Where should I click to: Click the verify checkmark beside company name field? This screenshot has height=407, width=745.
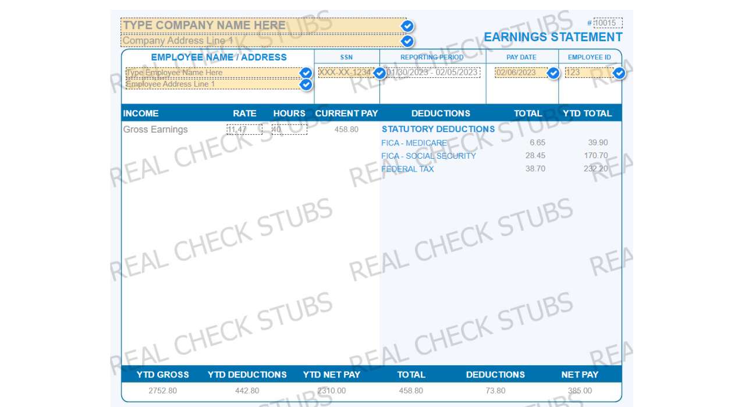tap(407, 26)
